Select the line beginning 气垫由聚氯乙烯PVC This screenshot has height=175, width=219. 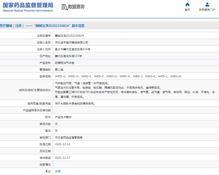[135, 92]
